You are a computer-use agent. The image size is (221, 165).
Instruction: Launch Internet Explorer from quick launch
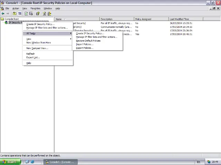32,162
